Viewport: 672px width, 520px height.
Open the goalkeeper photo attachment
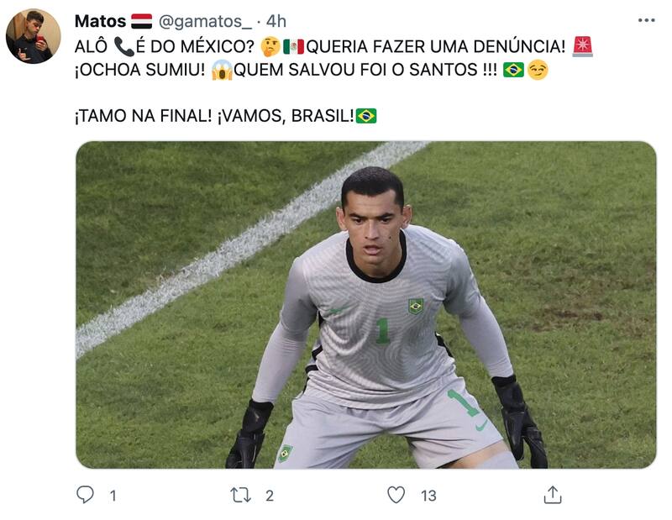366,305
